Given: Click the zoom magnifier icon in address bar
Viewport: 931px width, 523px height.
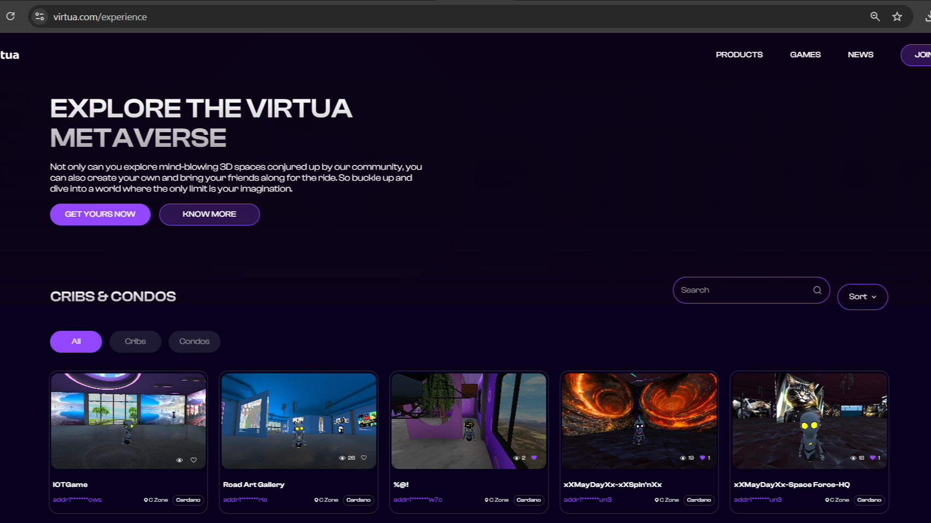Looking at the screenshot, I should pyautogui.click(x=875, y=16).
